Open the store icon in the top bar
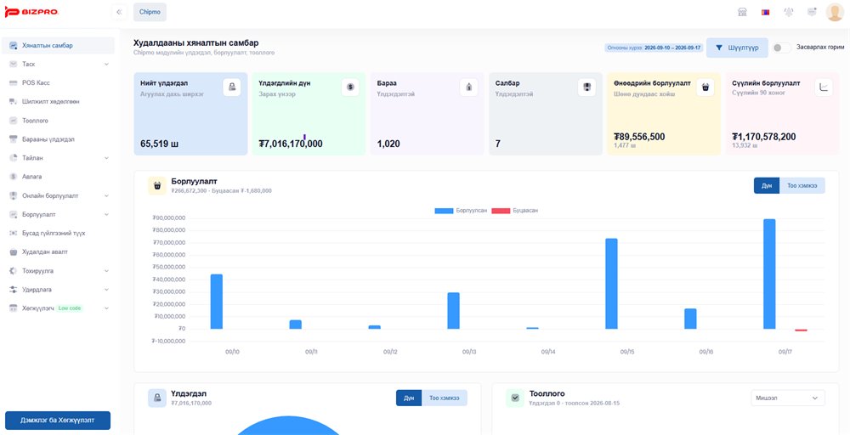This screenshot has width=850, height=435. 742,12
